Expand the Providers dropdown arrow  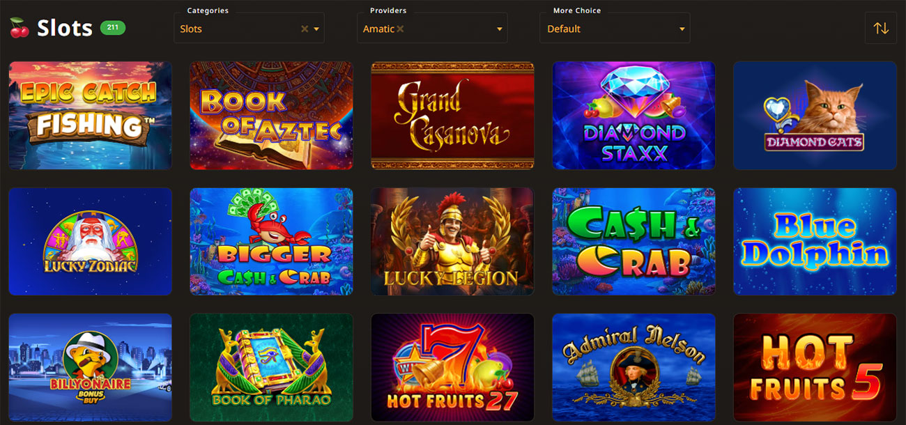(500, 29)
